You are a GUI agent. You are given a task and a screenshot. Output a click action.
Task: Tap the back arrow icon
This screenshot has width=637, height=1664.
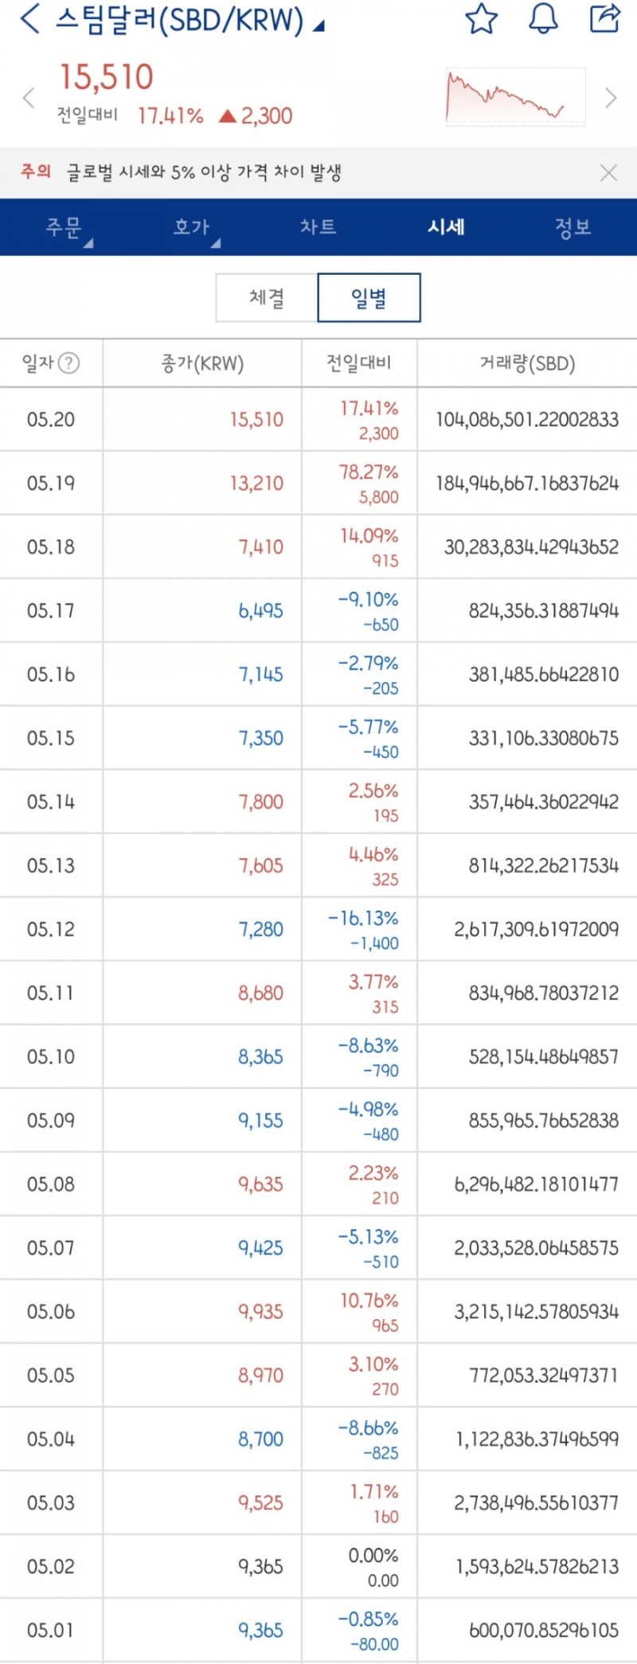[30, 19]
